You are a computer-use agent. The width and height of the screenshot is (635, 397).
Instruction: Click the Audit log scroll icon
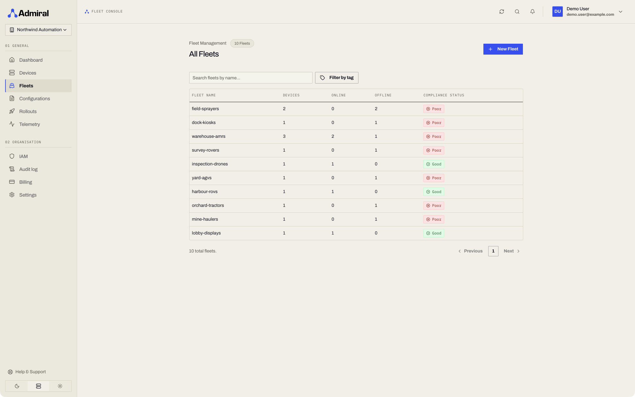click(x=12, y=169)
